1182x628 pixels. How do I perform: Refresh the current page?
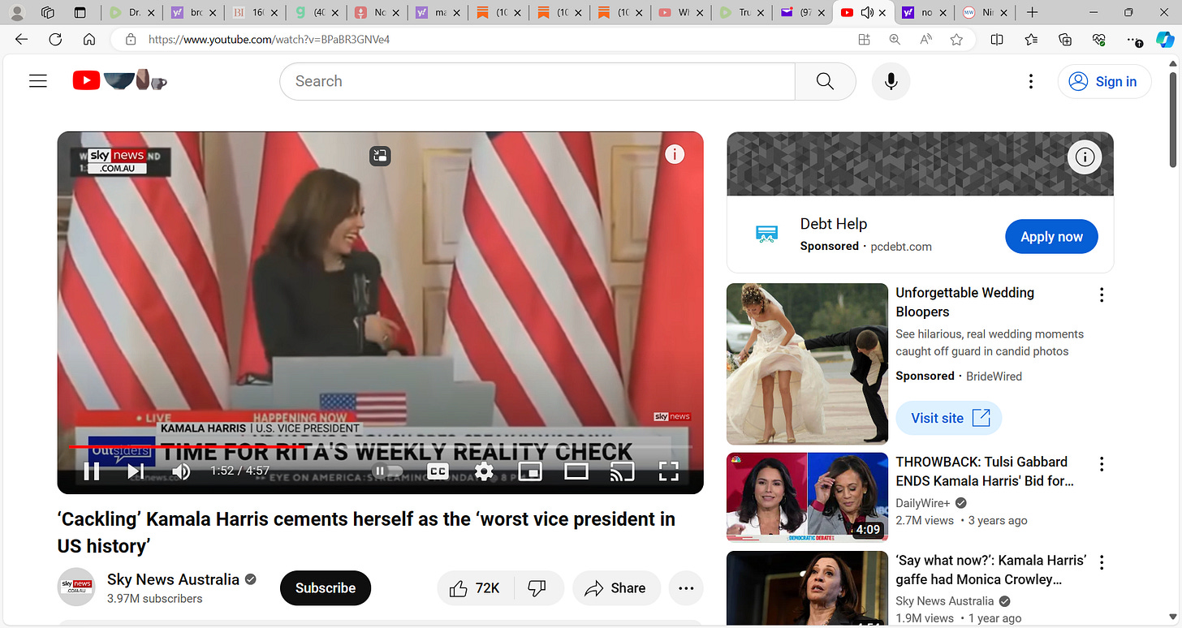coord(55,39)
